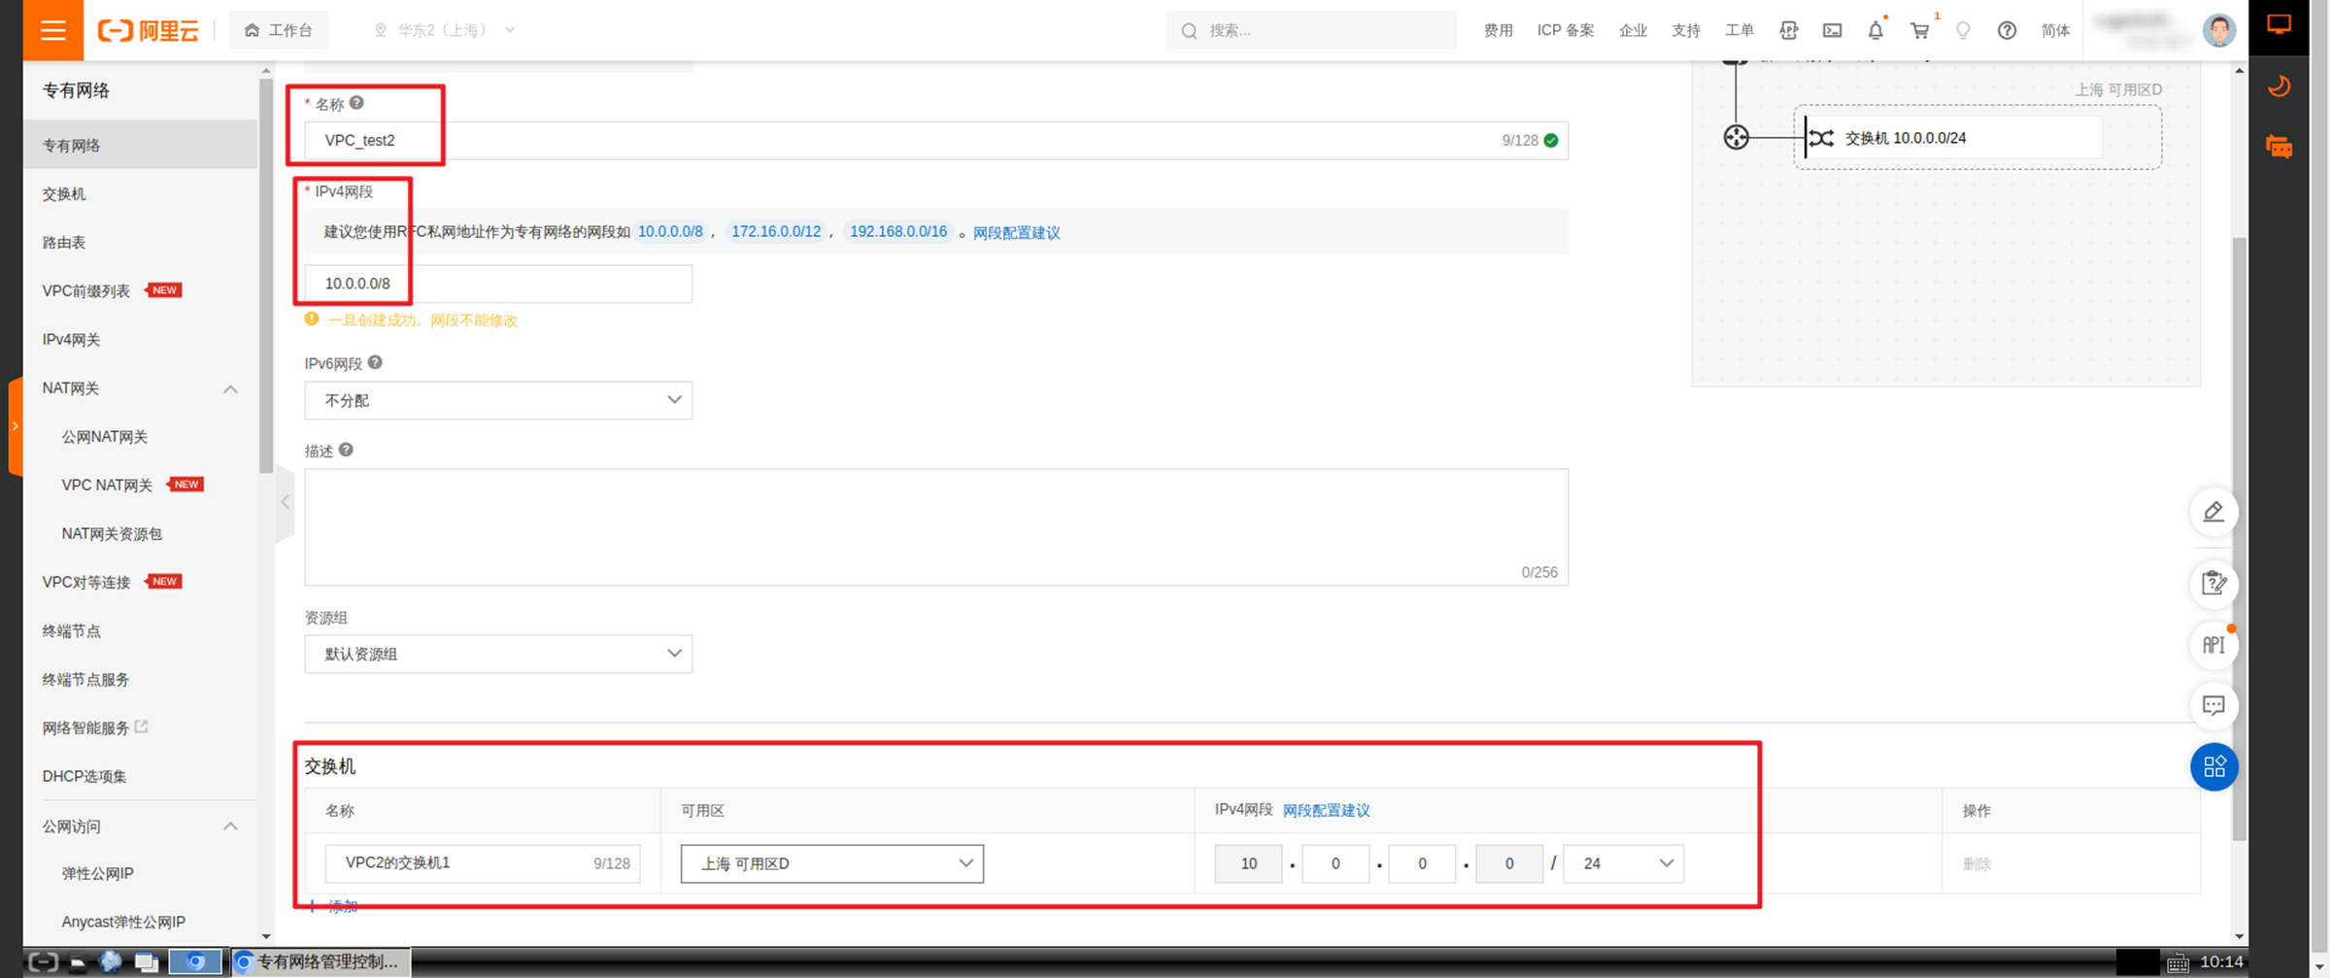Click the blue grid apps floating button

tap(2213, 767)
